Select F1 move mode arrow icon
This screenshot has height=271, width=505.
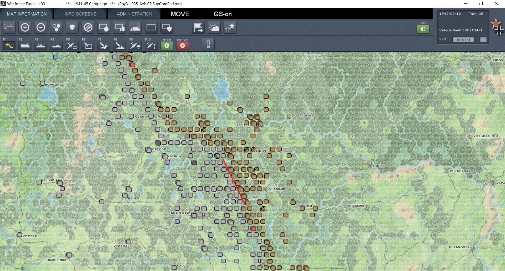point(9,46)
